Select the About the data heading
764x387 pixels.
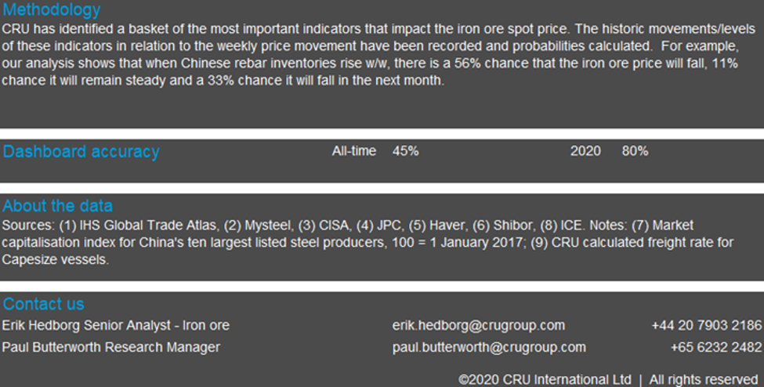[58, 206]
